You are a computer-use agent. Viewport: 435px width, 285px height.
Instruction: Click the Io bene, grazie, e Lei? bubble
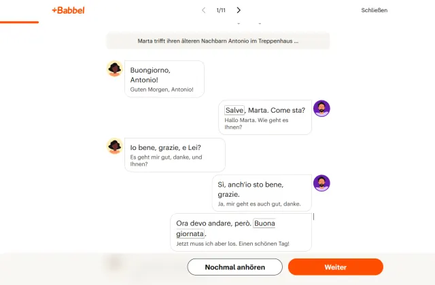tap(175, 155)
